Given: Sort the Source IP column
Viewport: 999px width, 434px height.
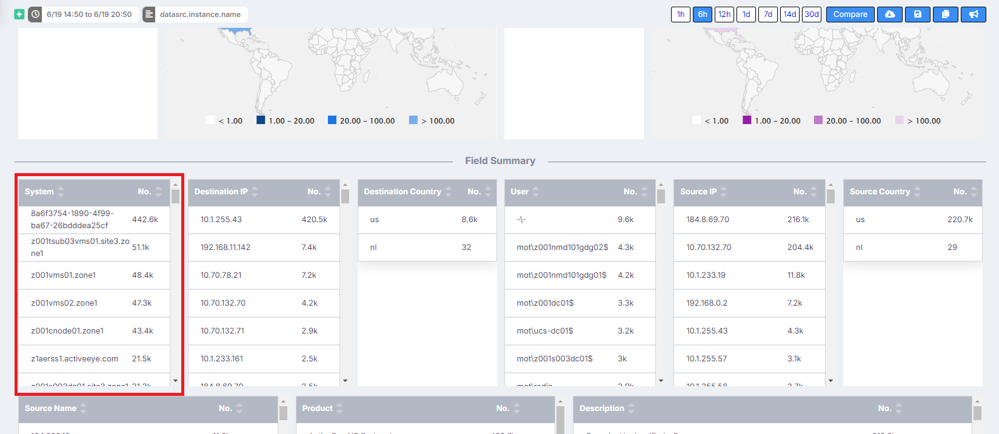Looking at the screenshot, I should (724, 191).
